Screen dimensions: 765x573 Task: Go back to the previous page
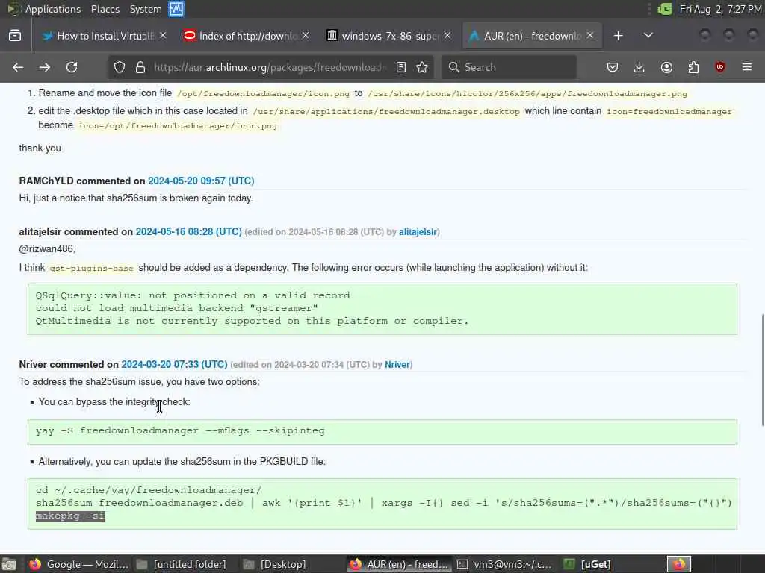[x=18, y=67]
